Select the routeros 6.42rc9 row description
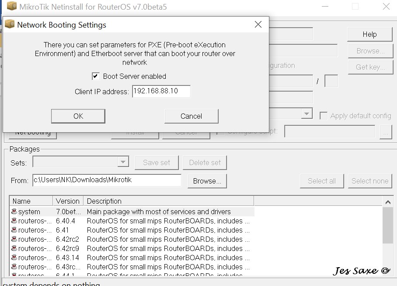 168,248
